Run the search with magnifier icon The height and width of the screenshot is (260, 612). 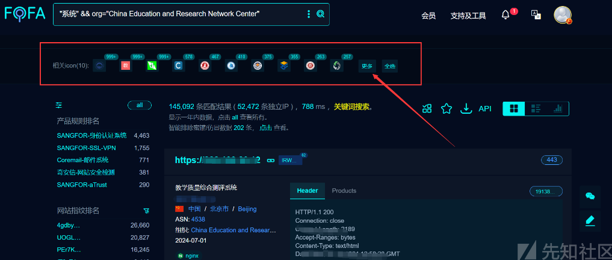(x=320, y=14)
